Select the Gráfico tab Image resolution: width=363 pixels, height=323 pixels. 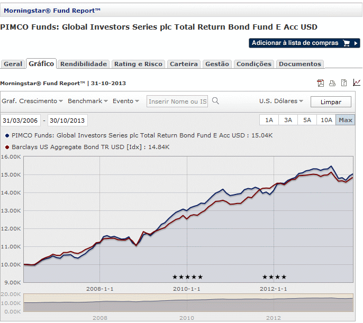click(x=41, y=63)
